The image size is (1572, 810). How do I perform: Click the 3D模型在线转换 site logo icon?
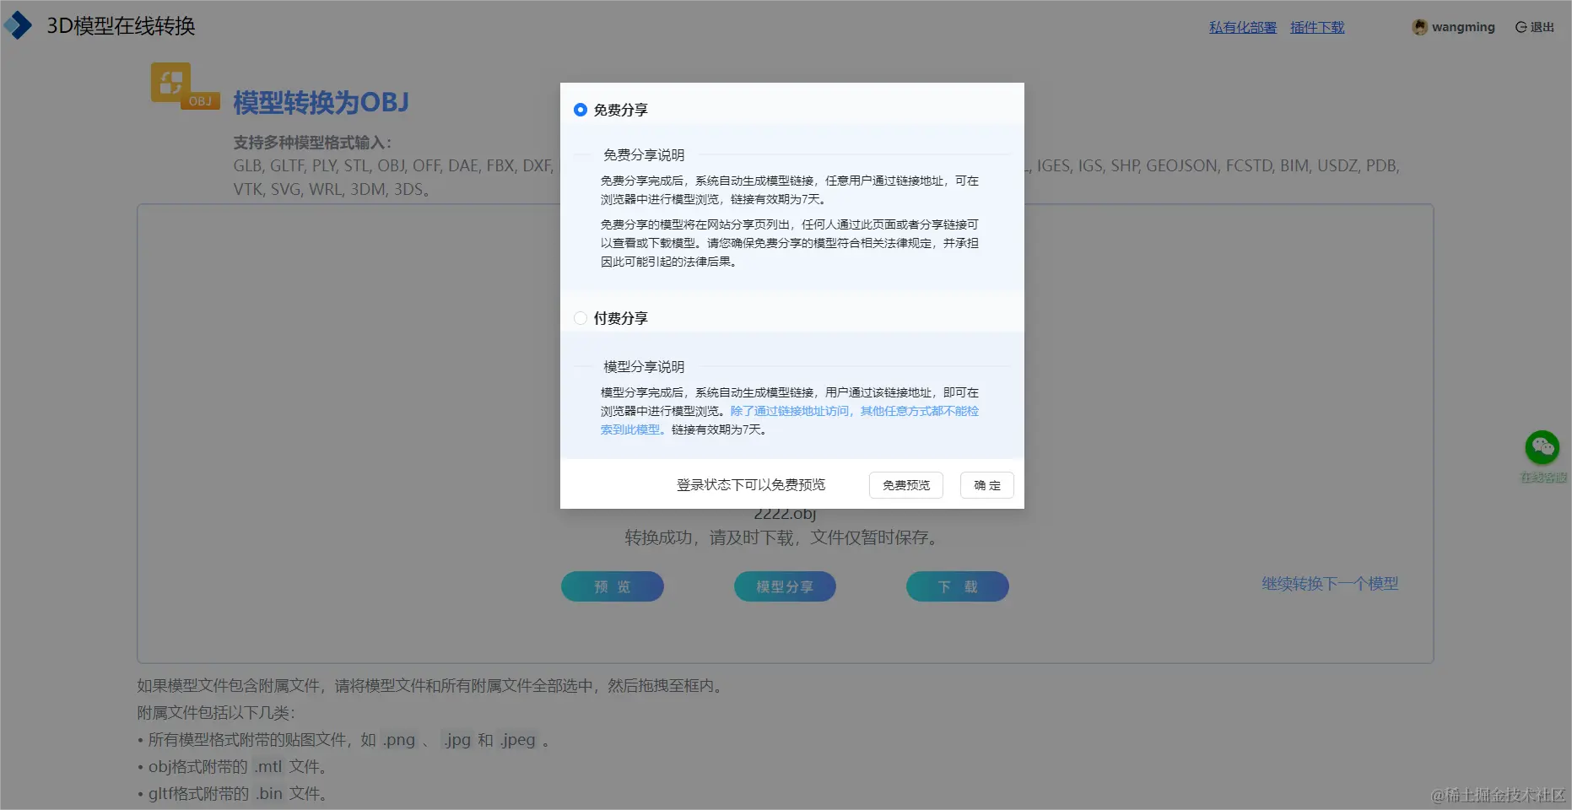pos(19,25)
